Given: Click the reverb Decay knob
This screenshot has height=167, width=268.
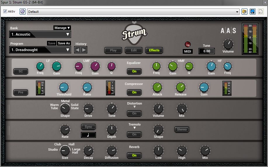Looking at the screenshot, I should [x=88, y=151].
